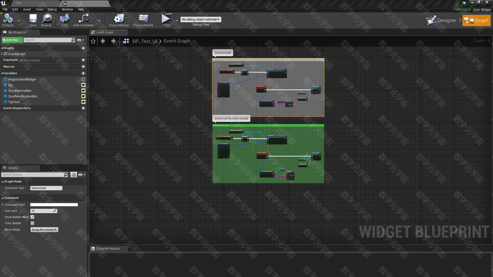Screen dimensions: 493x277
Task: Toggle property matrix grid icon in Details
Action: tap(74, 175)
